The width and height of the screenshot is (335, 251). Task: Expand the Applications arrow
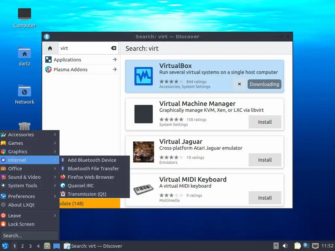[115, 59]
